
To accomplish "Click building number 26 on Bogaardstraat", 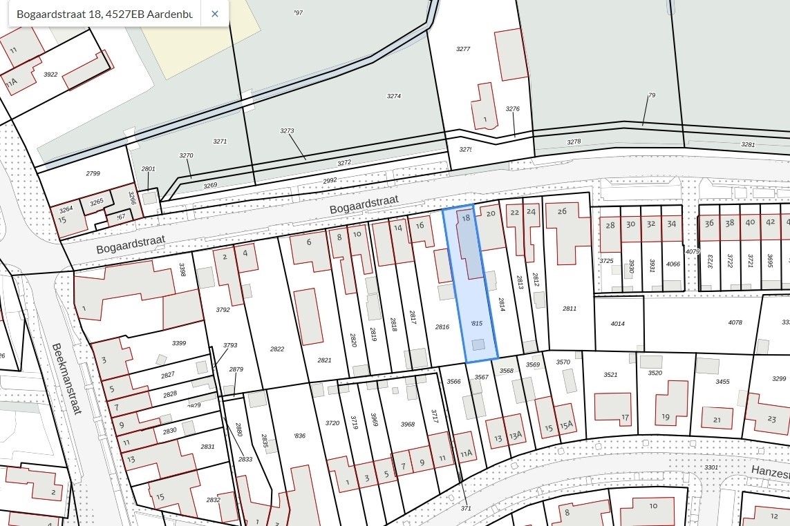I will 562,211.
